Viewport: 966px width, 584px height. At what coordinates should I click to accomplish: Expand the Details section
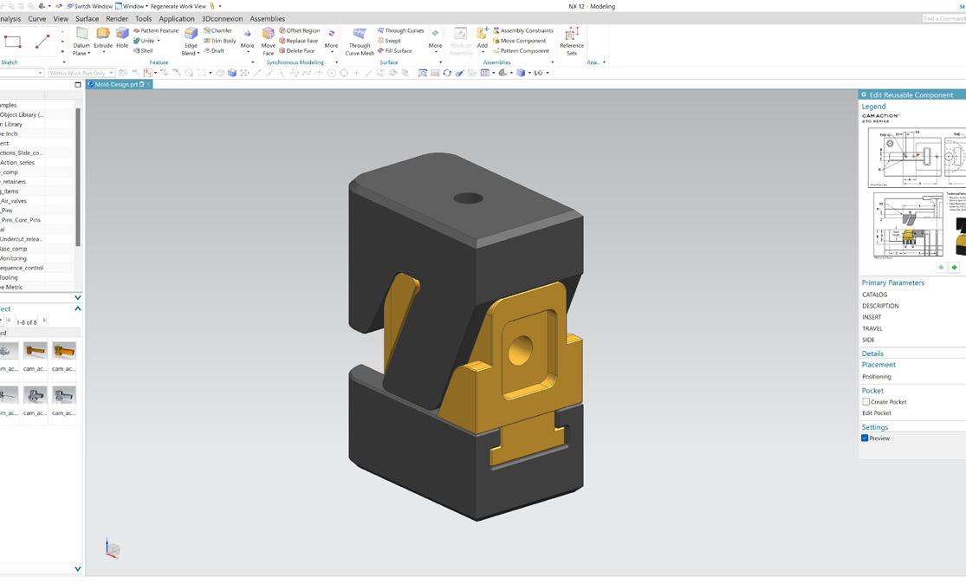[x=872, y=354]
